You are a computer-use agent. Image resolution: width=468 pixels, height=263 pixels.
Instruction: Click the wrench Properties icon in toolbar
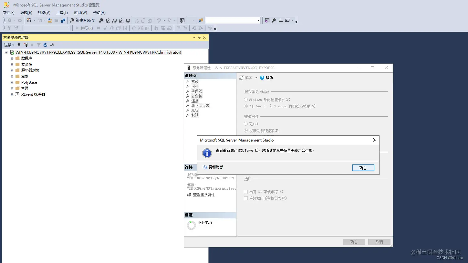274,20
